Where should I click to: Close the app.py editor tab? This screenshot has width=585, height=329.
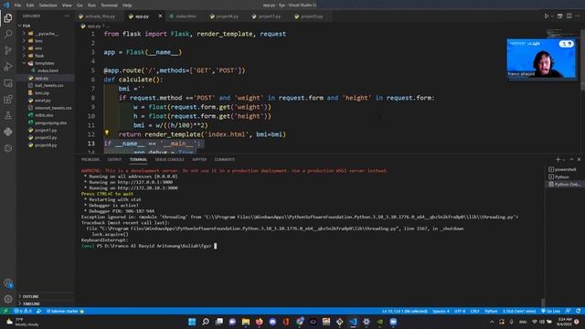[160, 16]
